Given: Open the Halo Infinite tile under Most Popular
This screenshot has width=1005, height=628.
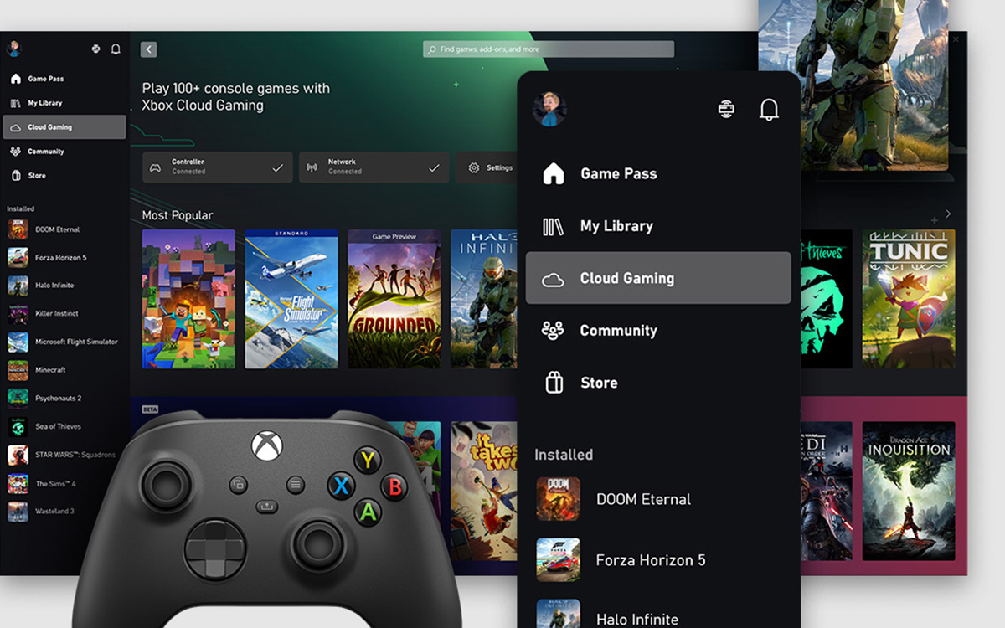Looking at the screenshot, I should (x=484, y=299).
